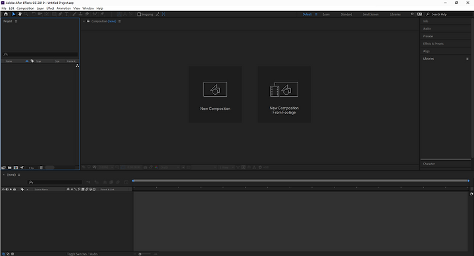The width and height of the screenshot is (474, 256).
Task: Create a new folder in Project panel
Action: 10,168
